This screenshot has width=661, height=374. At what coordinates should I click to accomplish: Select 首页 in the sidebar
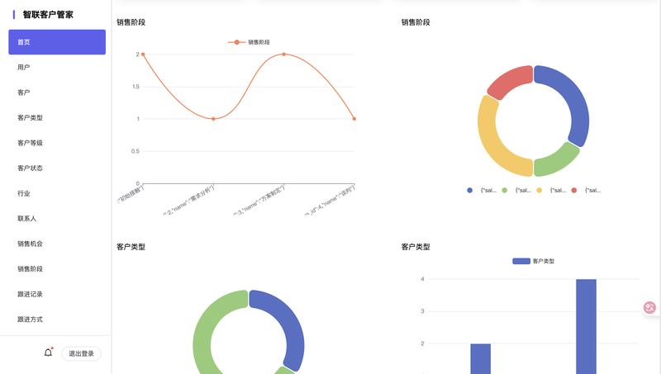(x=57, y=42)
